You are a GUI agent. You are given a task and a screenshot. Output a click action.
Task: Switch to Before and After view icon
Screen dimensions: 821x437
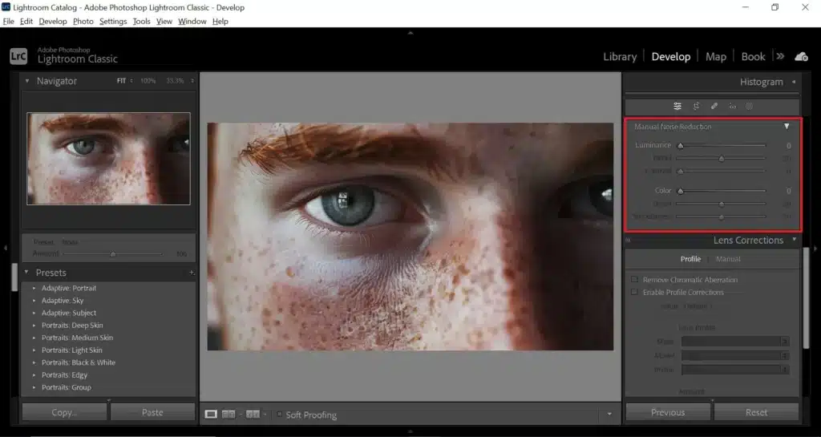pos(253,414)
